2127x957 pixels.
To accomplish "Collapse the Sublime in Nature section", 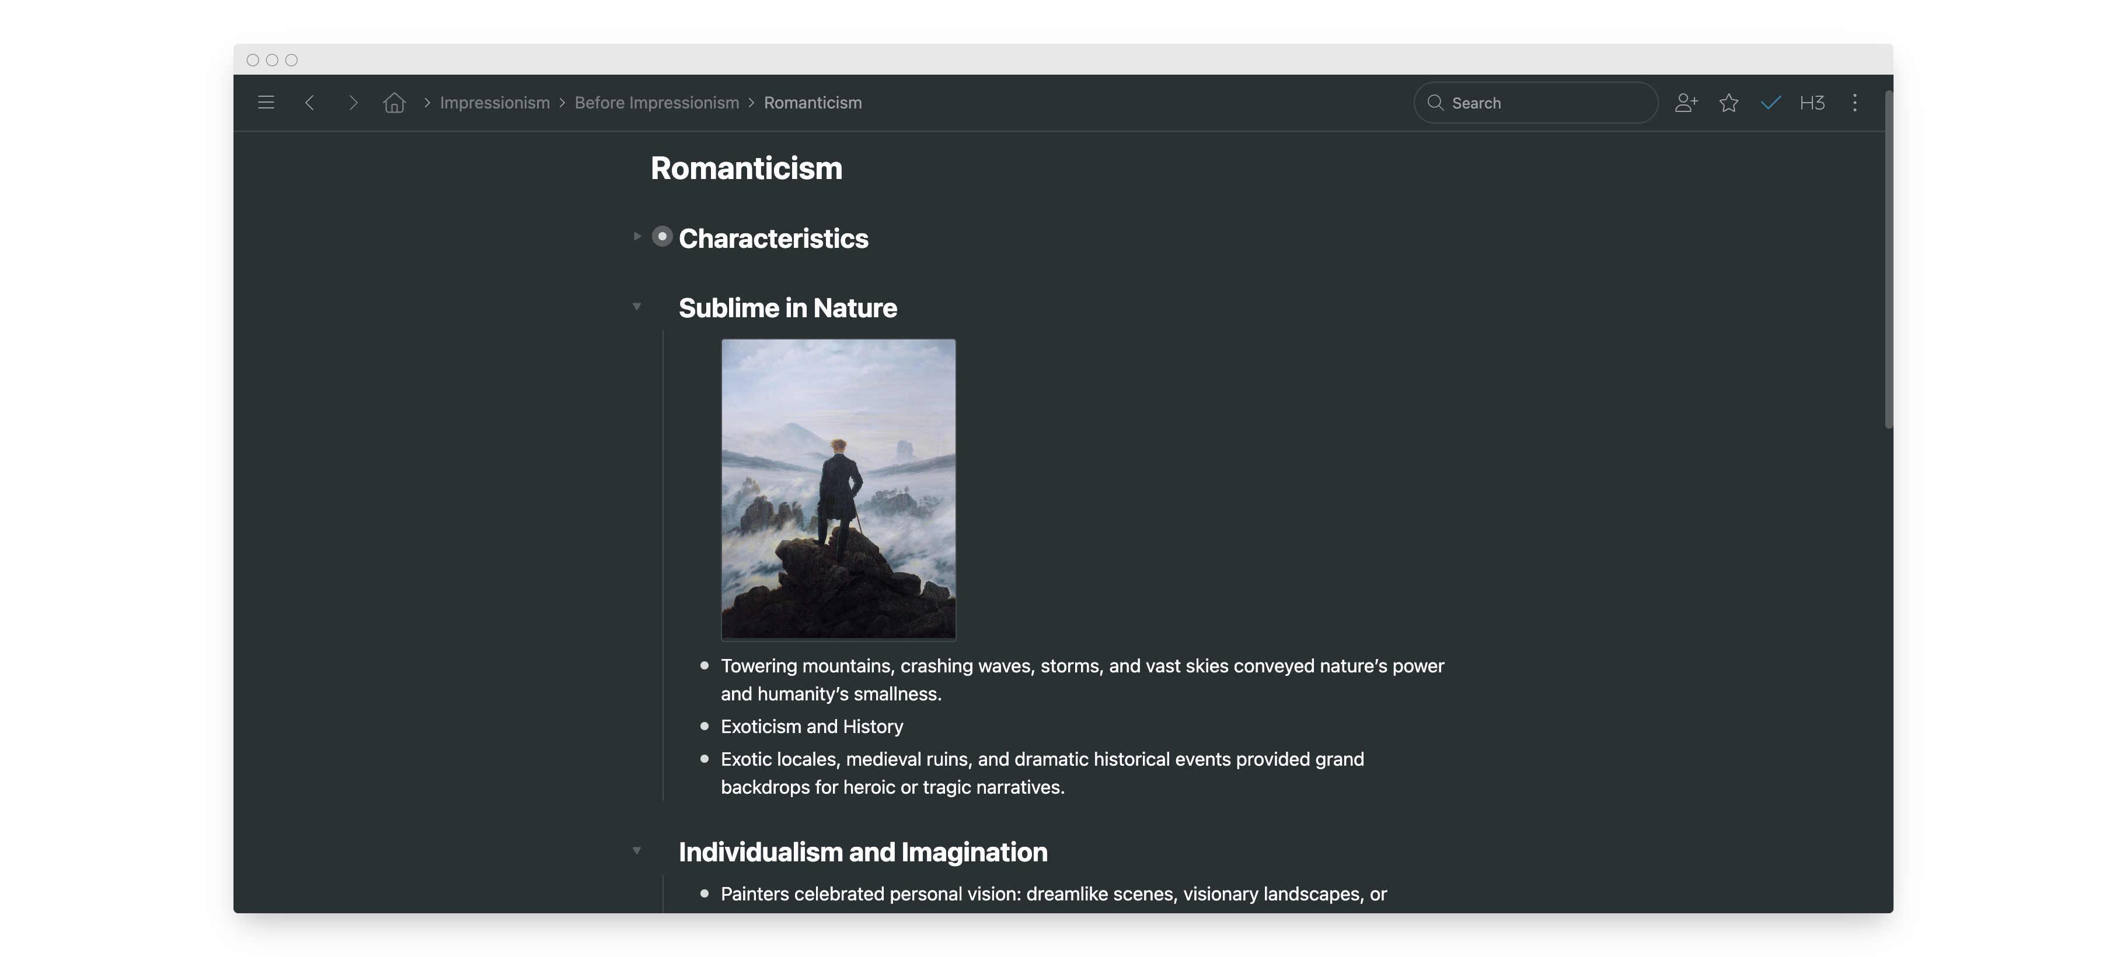I will point(636,306).
